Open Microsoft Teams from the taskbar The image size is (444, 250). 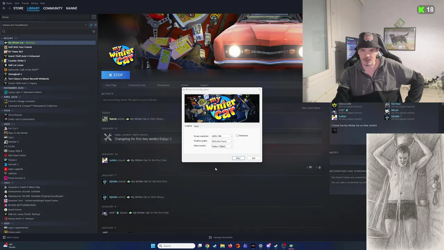245,246
